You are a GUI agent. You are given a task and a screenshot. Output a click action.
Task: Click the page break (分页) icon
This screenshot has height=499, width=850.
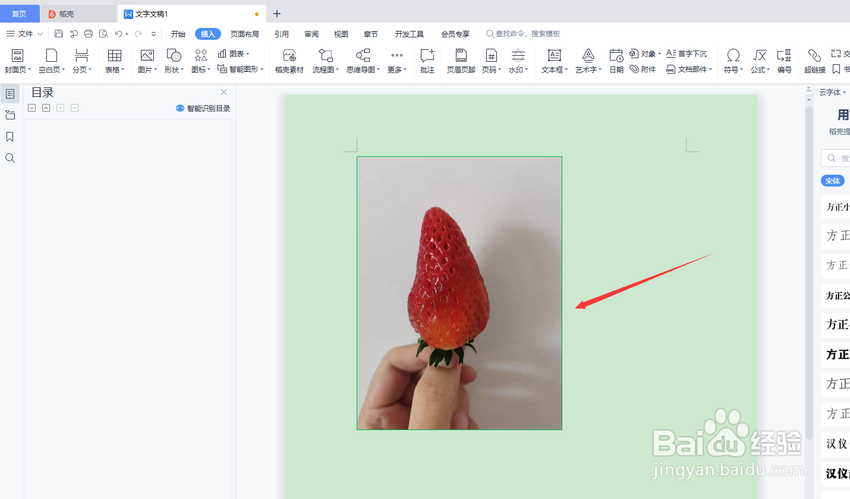[x=82, y=56]
